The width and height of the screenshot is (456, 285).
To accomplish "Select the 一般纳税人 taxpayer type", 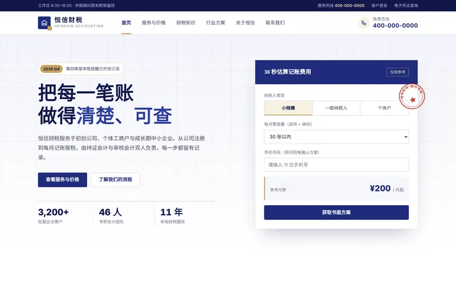I will 336,108.
